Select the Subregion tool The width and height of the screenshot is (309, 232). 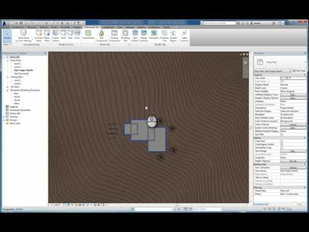click(x=154, y=34)
